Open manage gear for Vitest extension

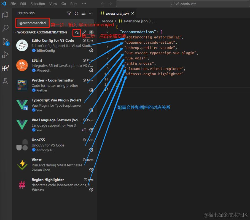[91, 170]
